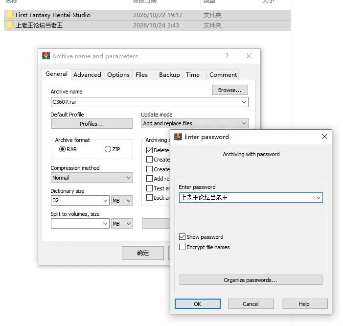Expand the Dictionary size value dropdown

tap(105, 201)
